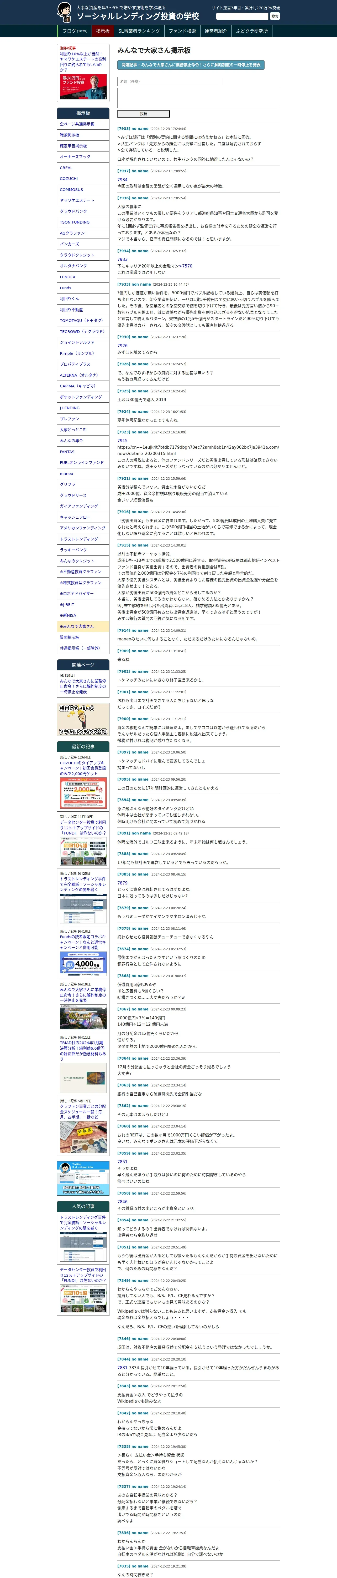Open the Rimple（リンプル） board
Screen dimensions: 337x1578
pos(83,353)
